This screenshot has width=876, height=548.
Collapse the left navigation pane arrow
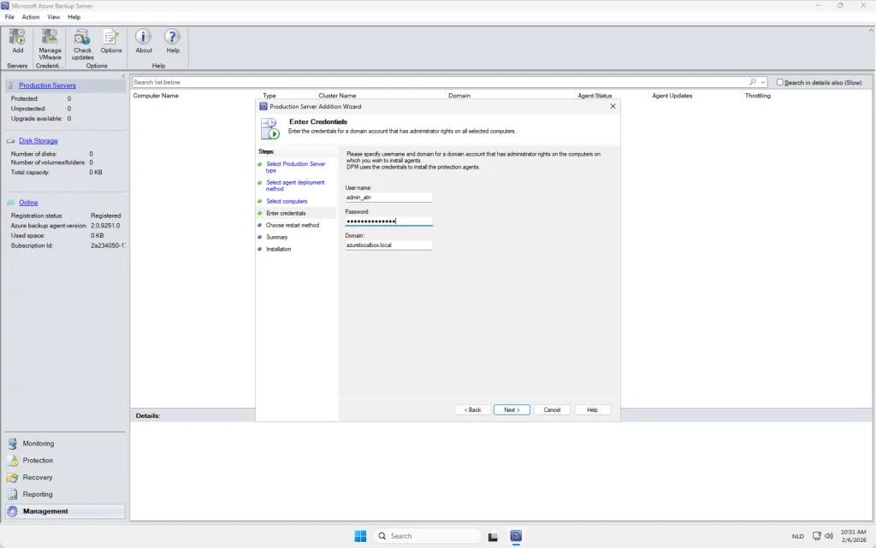pyautogui.click(x=123, y=76)
